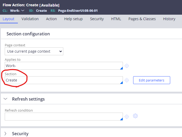Open Refresh condition gear settings icon

pos(135,116)
